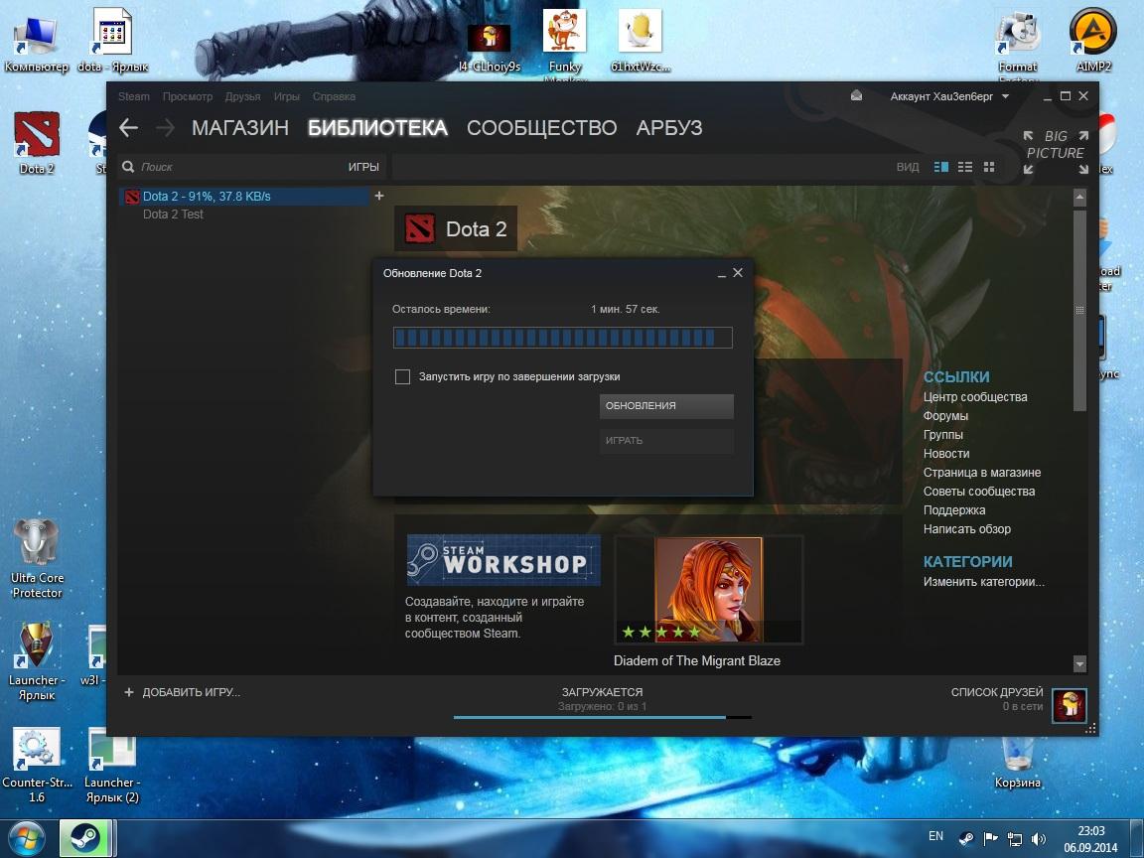1144x858 pixels.
Task: Click the Написать обзор link
Action: [966, 529]
